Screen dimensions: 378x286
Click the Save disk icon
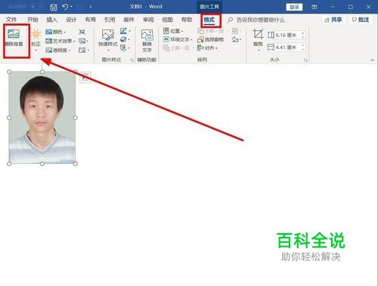[x=54, y=7]
